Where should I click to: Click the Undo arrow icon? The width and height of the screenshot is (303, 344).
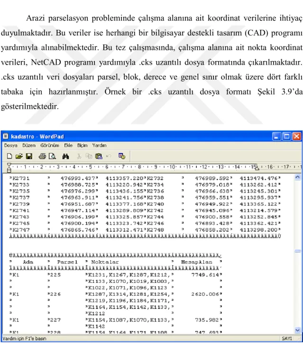(x=109, y=156)
